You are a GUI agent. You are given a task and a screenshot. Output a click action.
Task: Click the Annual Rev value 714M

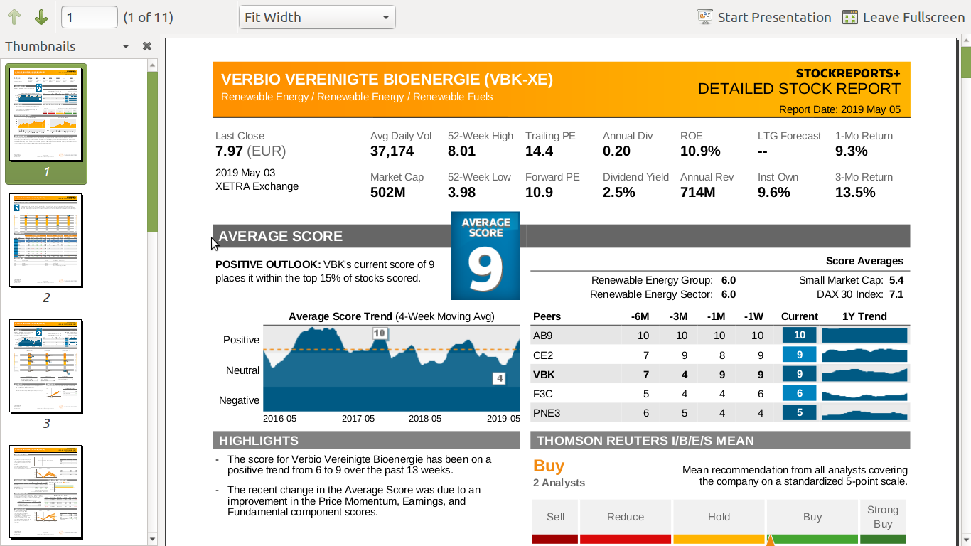(x=697, y=192)
